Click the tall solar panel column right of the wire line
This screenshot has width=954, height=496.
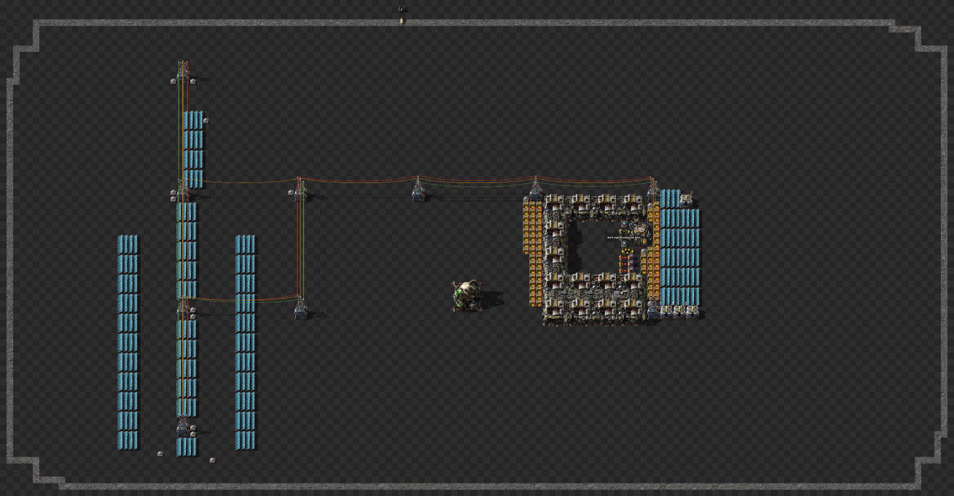click(245, 342)
